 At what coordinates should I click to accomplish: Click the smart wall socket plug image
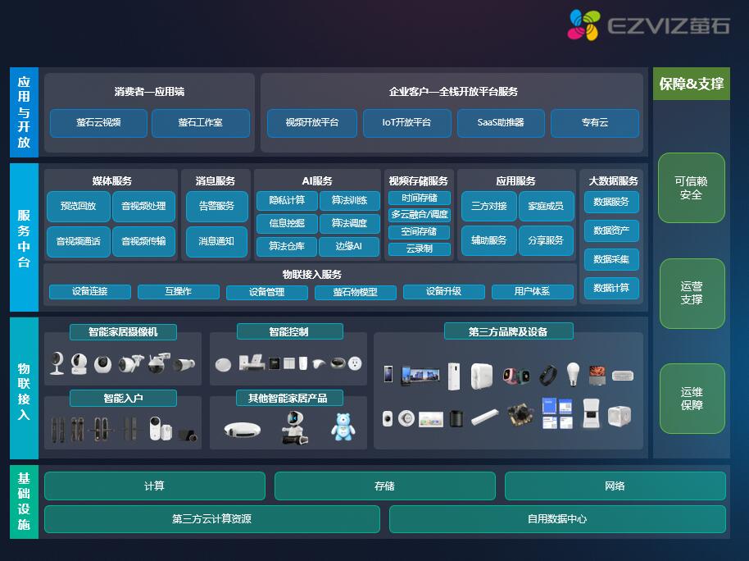coord(355,363)
